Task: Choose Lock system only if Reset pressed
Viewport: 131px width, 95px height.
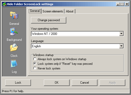Action: click(35, 64)
